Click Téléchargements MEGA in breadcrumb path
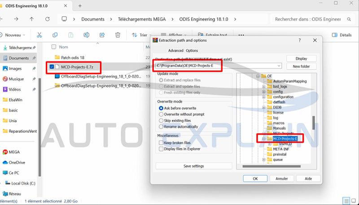359x205 pixels. (x=142, y=19)
